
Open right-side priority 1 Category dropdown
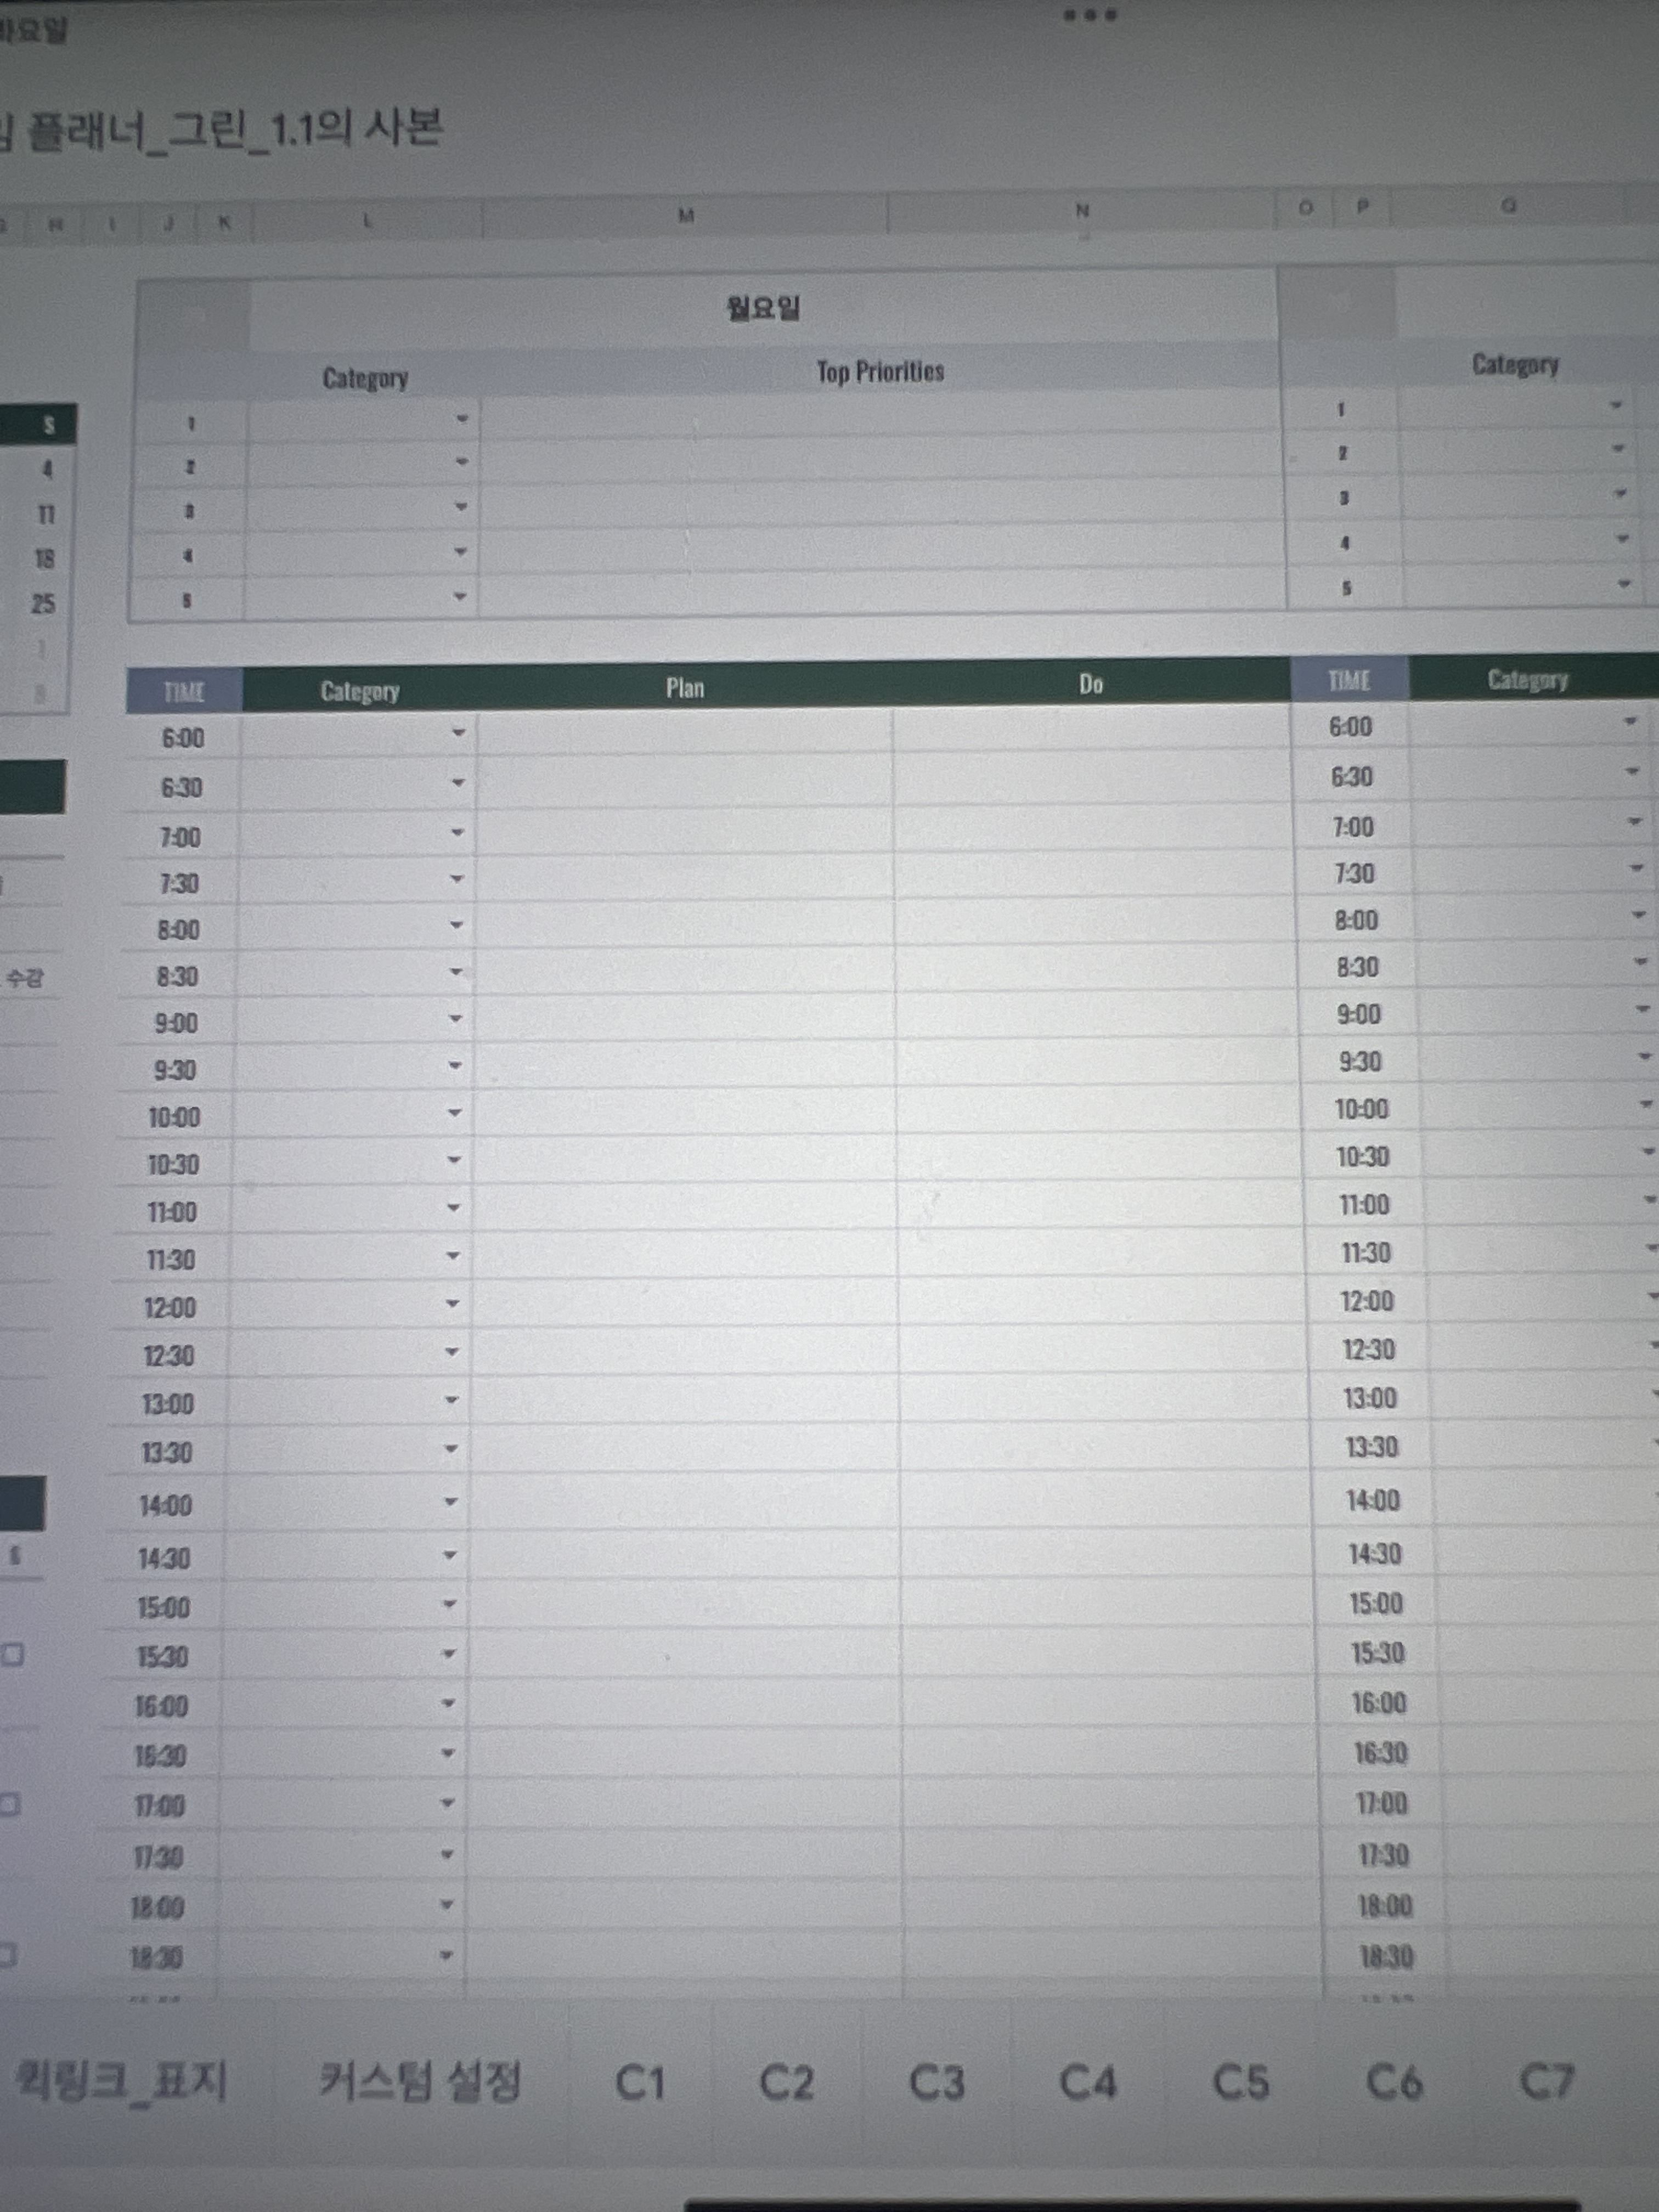point(1616,406)
